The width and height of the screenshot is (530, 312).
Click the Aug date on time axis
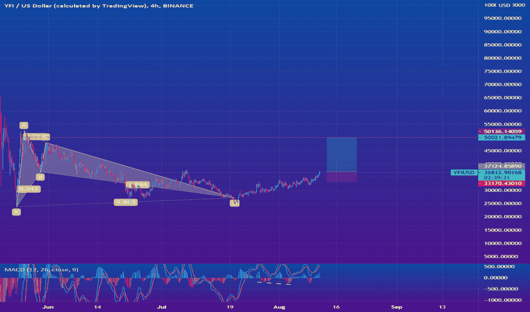point(279,307)
